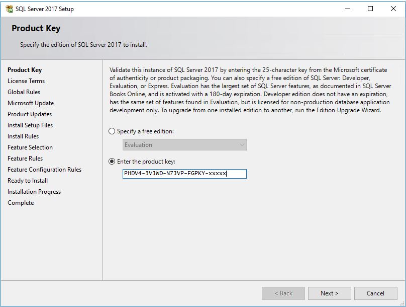Viewport: 406px width, 307px height.
Task: Open the Feature Configuration Rules step
Action: (x=44, y=170)
